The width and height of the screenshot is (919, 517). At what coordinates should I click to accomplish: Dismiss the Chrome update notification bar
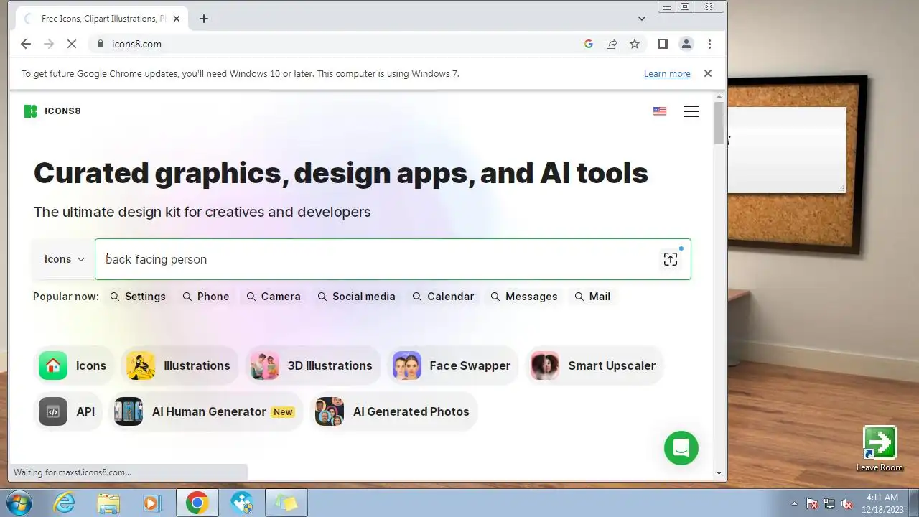[708, 73]
